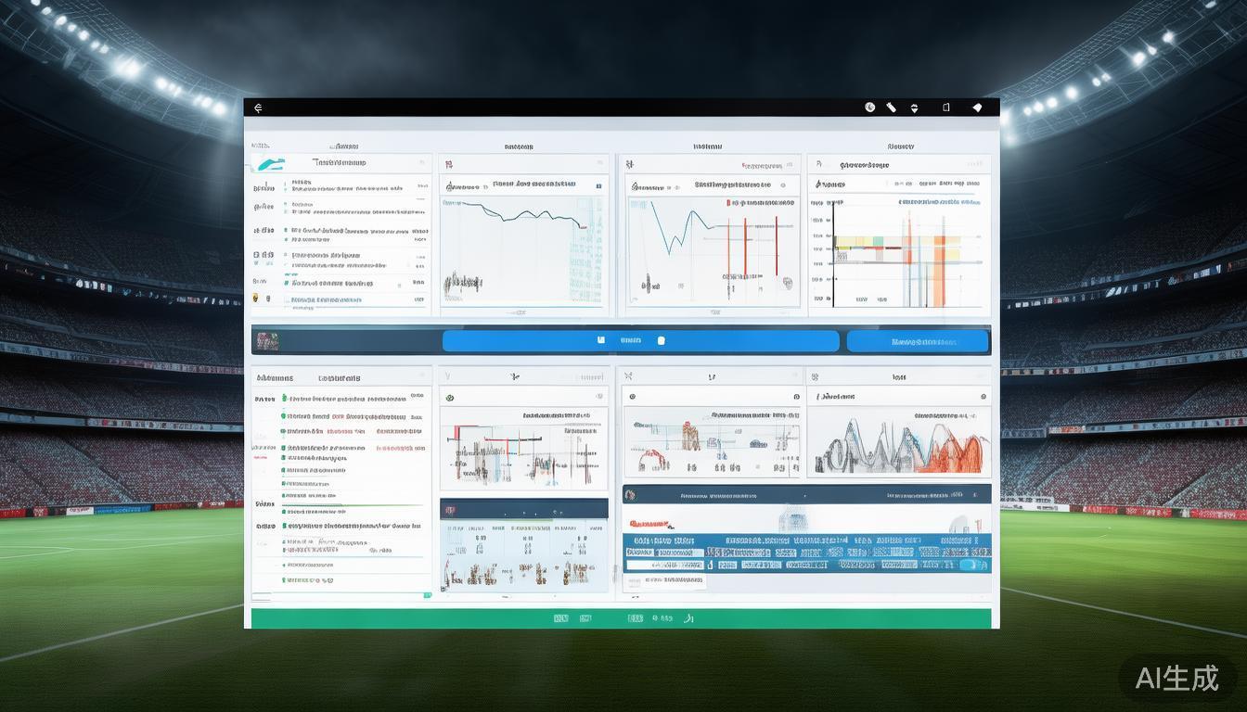Click the tag icon at the top bar's right end
Screen dimensions: 1247x712
tap(976, 108)
